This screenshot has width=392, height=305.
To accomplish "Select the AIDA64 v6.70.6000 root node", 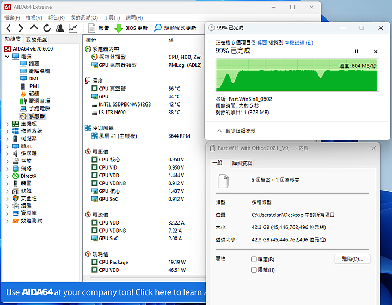I will click(x=29, y=49).
